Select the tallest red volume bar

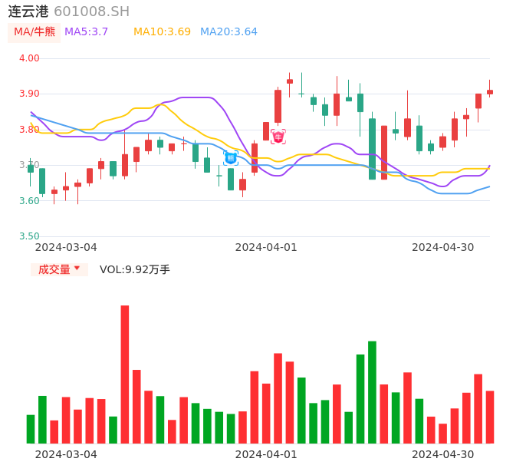[125, 374]
